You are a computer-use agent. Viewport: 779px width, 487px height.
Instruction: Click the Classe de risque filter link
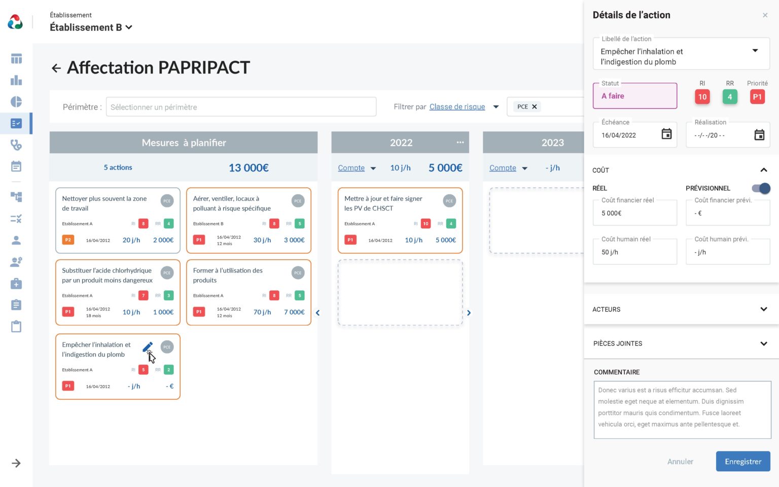click(457, 107)
